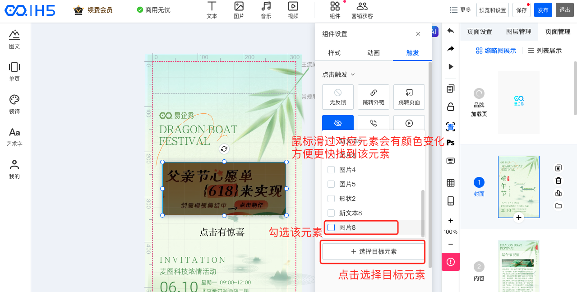Check the 图片5 checkbox
Viewport: 577px width, 292px height.
[331, 184]
